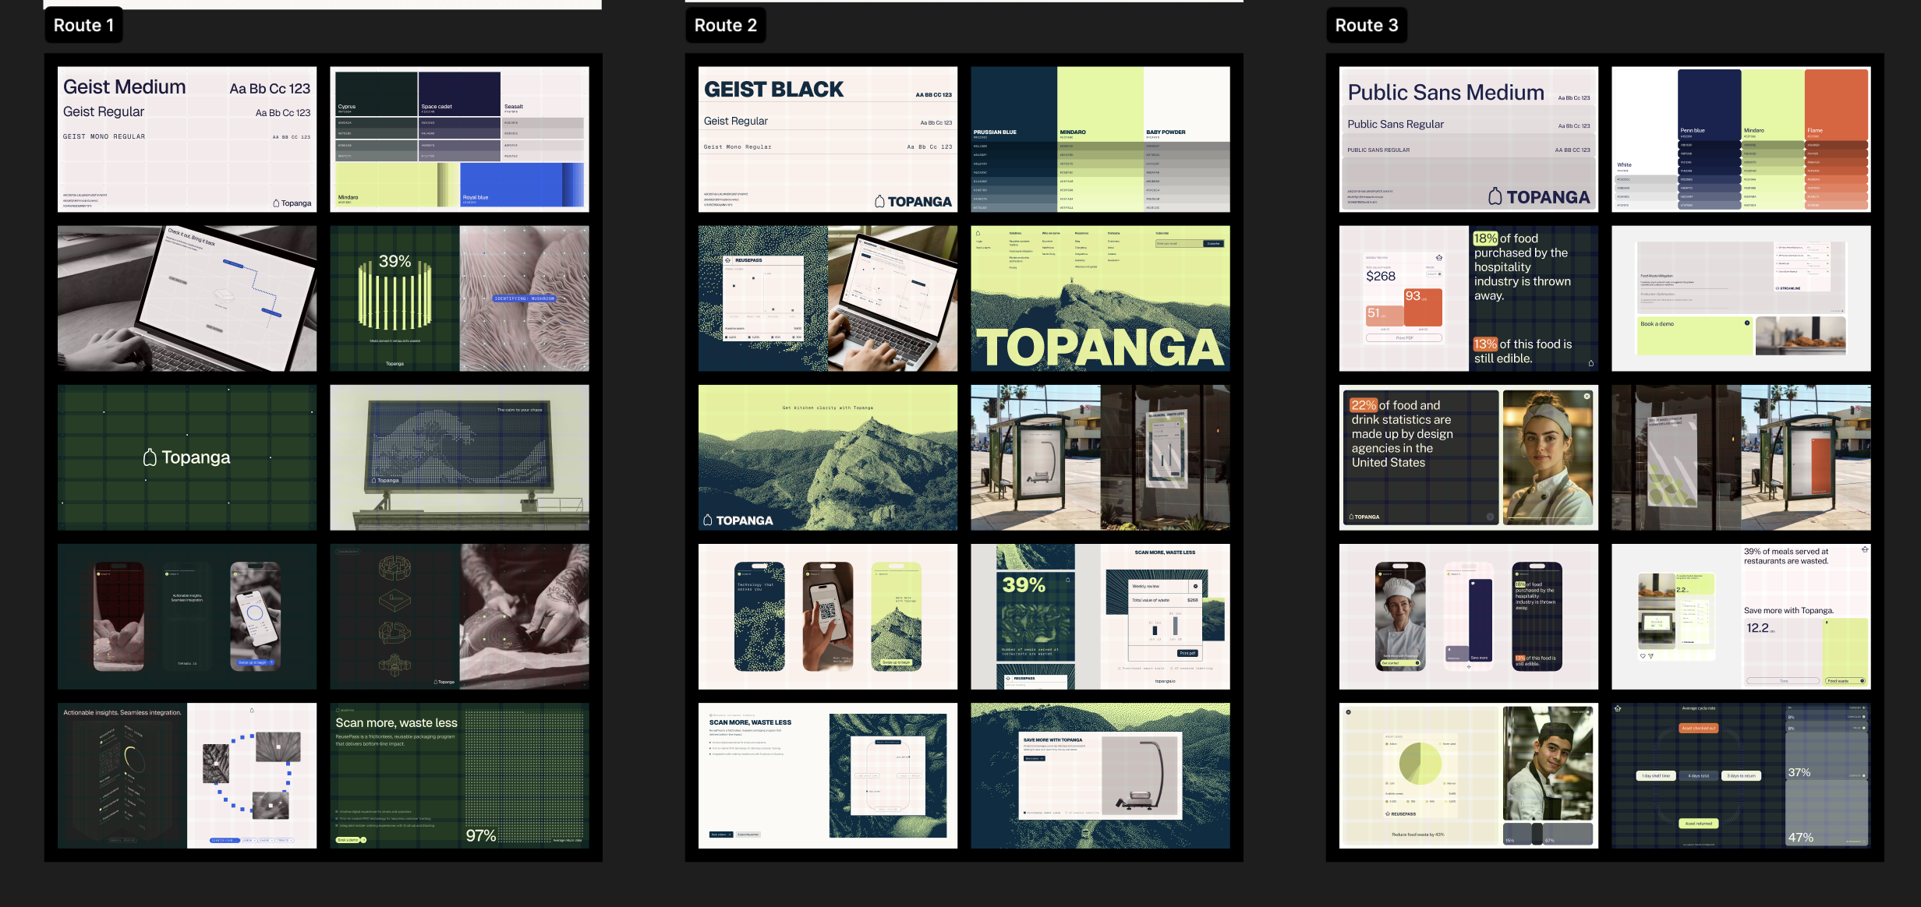
Task: Select the tattooed hands cutting image
Action: (525, 616)
